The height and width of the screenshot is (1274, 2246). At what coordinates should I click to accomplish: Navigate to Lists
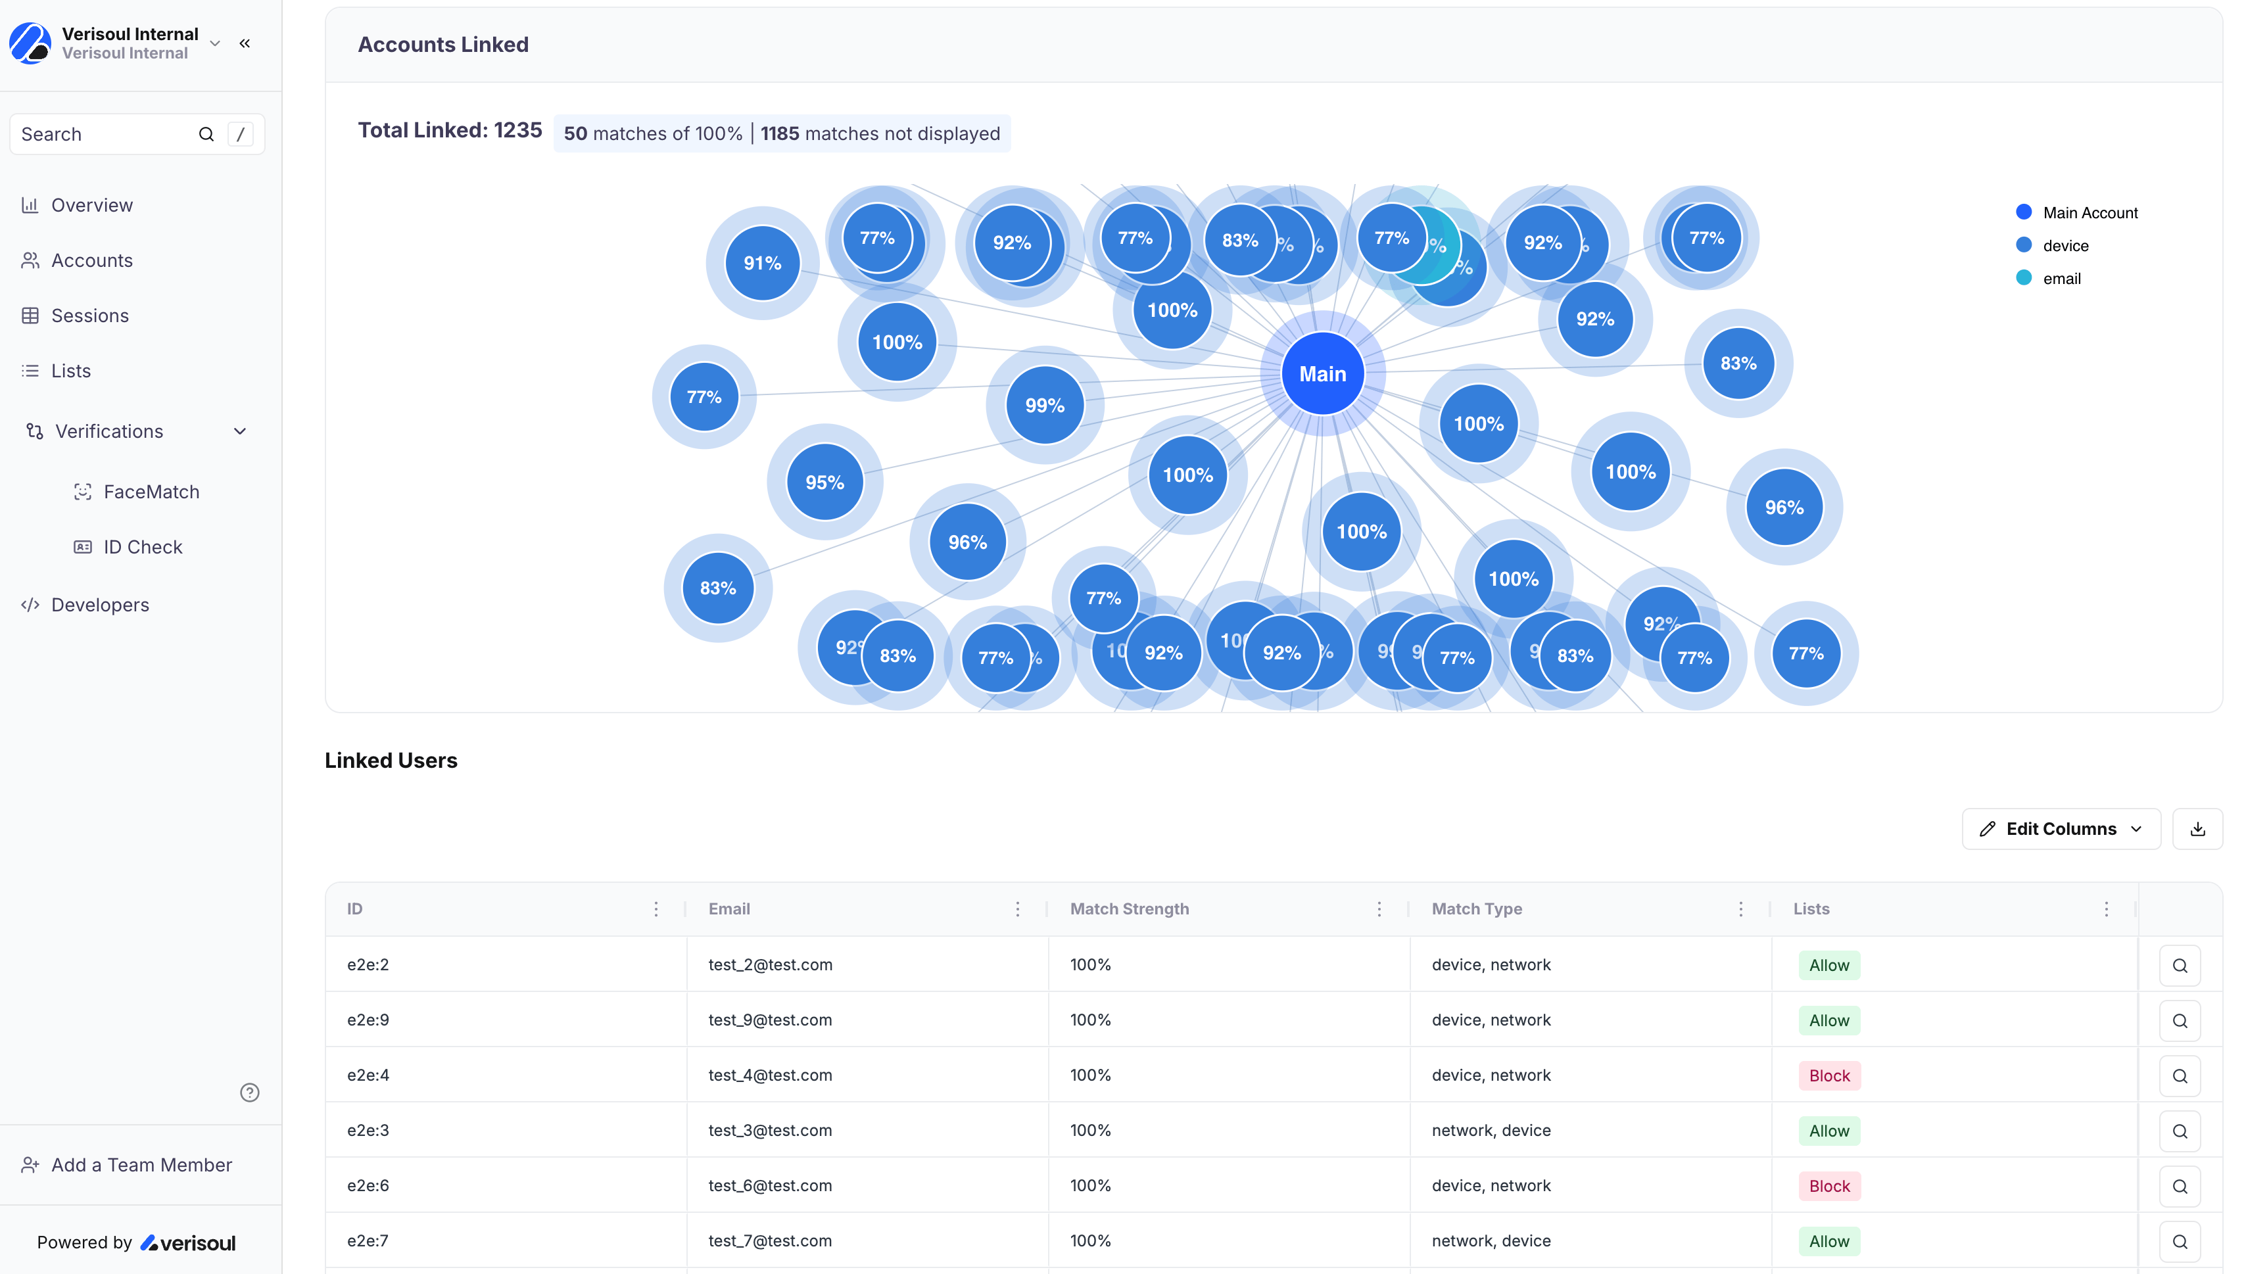pos(71,370)
